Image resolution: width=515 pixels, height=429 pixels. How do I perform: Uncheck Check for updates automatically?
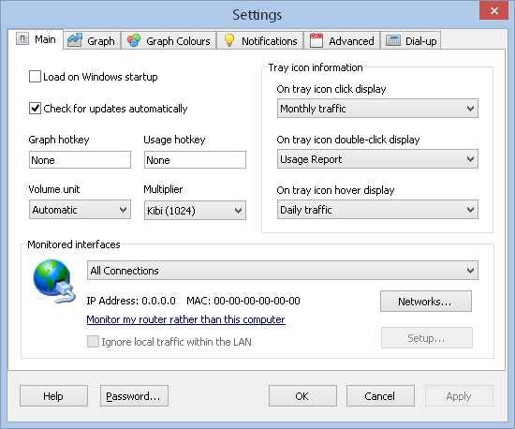click(x=35, y=109)
